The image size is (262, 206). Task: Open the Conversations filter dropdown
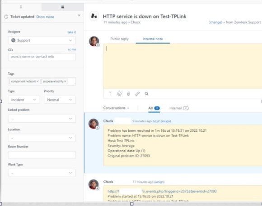[116, 108]
